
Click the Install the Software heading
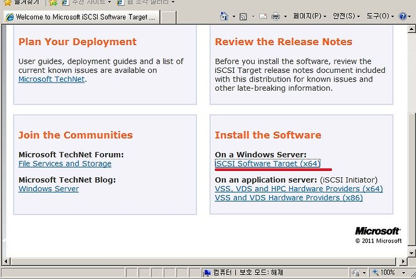[268, 135]
